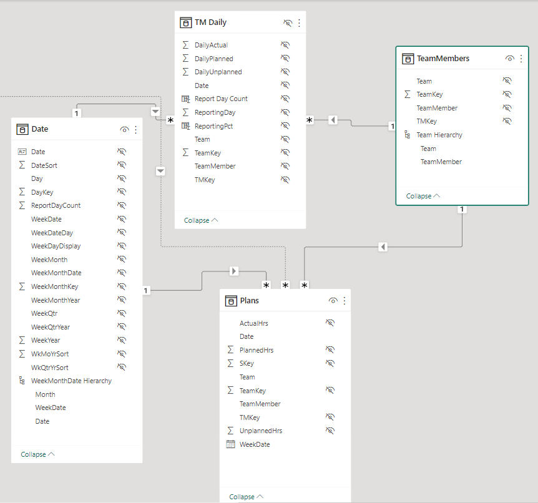Toggle visibility of the Date table
The height and width of the screenshot is (503, 538).
125,130
